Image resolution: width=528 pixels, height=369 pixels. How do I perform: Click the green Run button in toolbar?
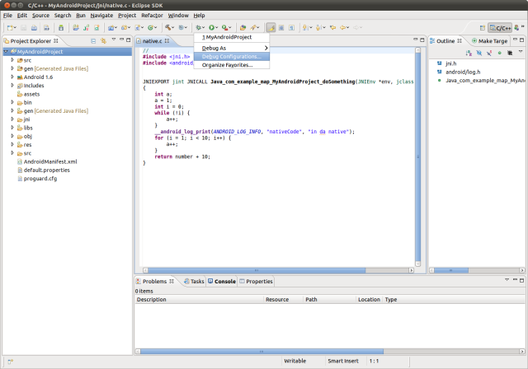[x=212, y=27]
